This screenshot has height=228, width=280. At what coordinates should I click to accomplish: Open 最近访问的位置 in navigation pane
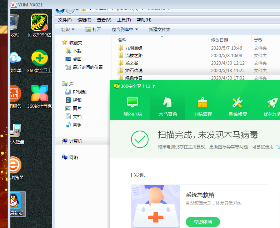84,67
